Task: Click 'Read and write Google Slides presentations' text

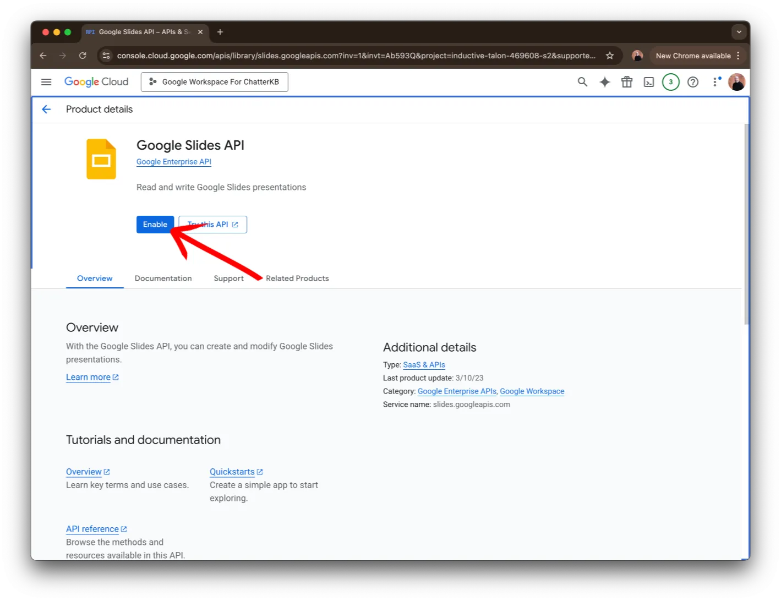Action: (221, 187)
